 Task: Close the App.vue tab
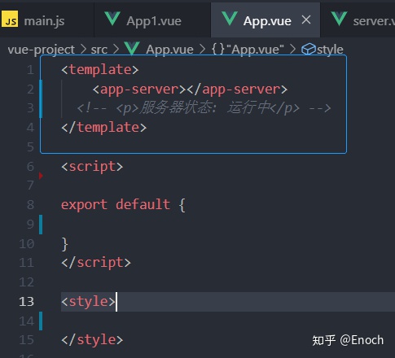[x=306, y=20]
